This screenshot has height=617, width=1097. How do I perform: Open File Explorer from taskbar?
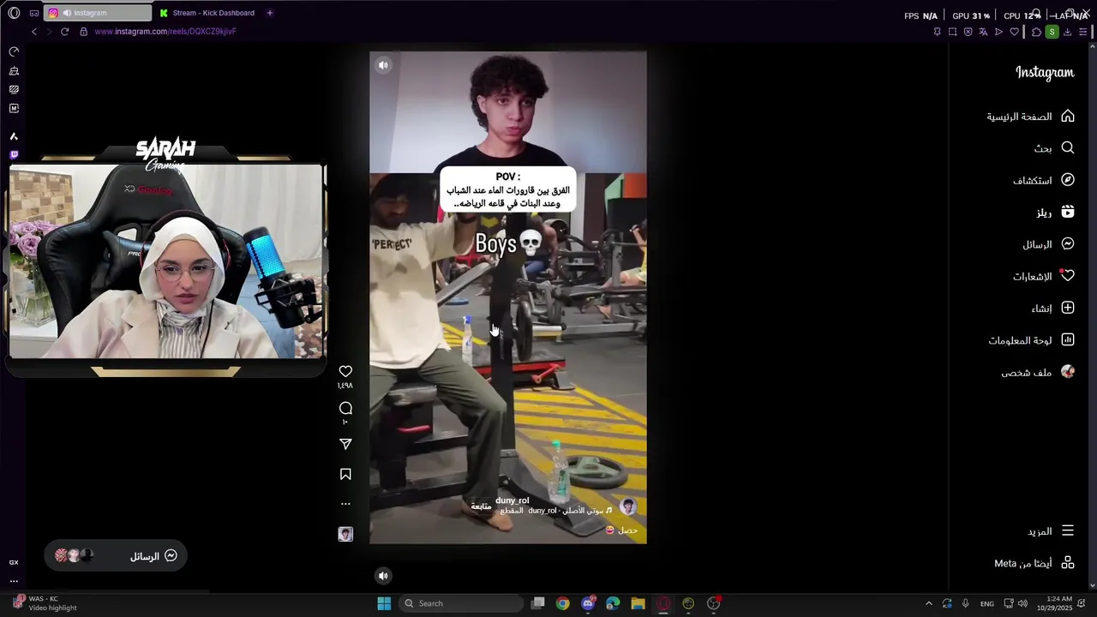638,603
